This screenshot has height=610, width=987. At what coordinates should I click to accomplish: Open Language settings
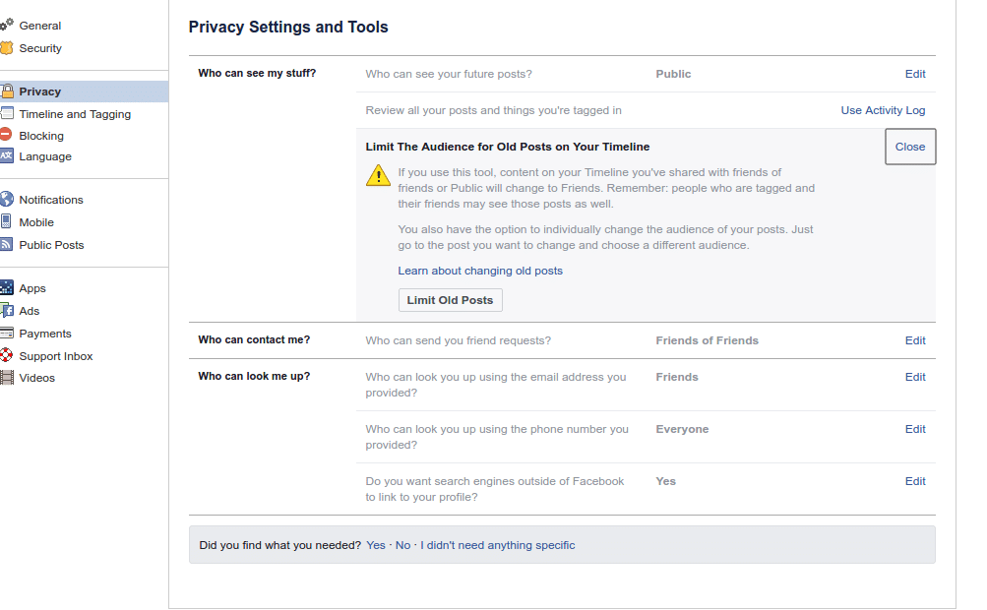[x=45, y=156]
